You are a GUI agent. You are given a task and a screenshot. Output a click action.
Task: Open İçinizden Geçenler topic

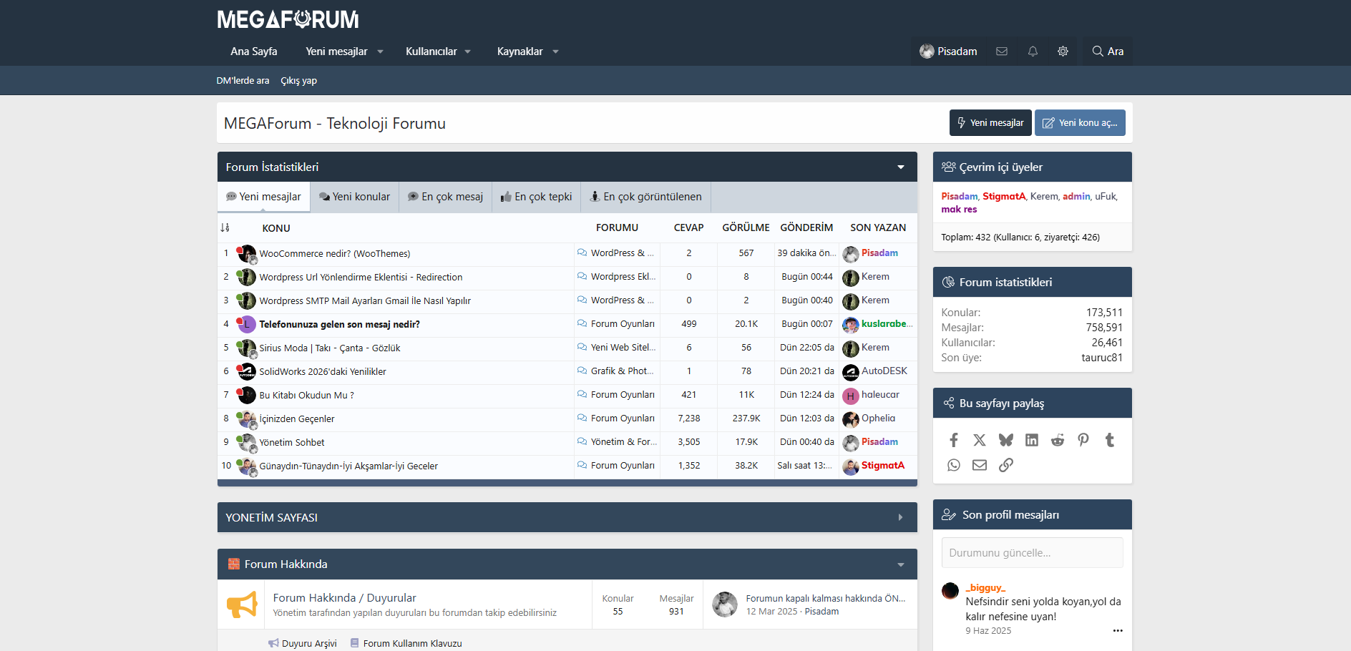click(x=296, y=419)
